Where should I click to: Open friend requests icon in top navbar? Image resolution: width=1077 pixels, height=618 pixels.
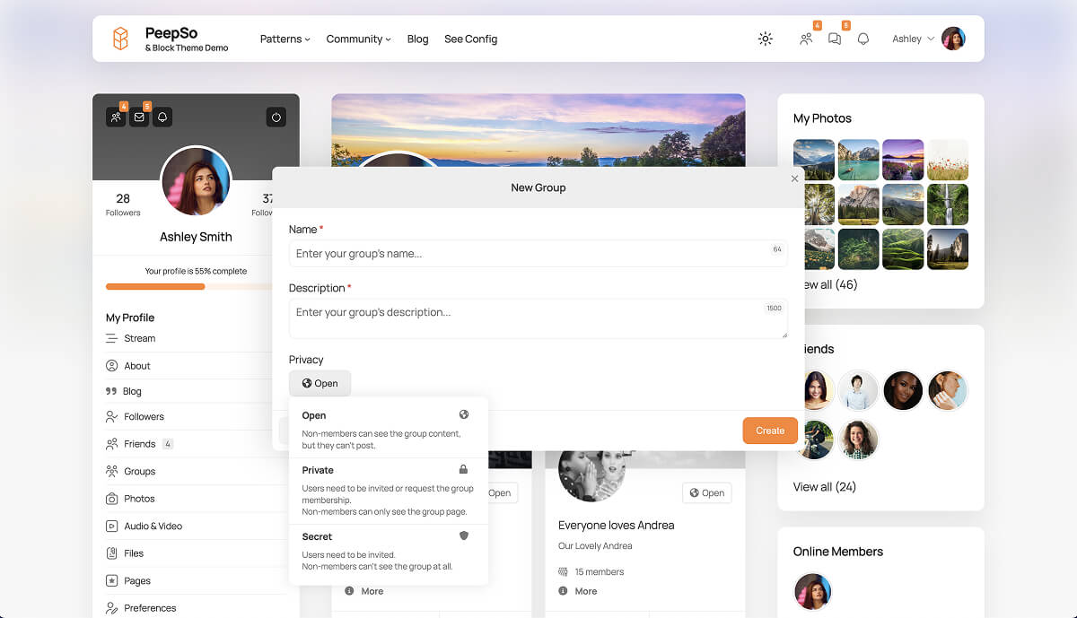(x=806, y=39)
